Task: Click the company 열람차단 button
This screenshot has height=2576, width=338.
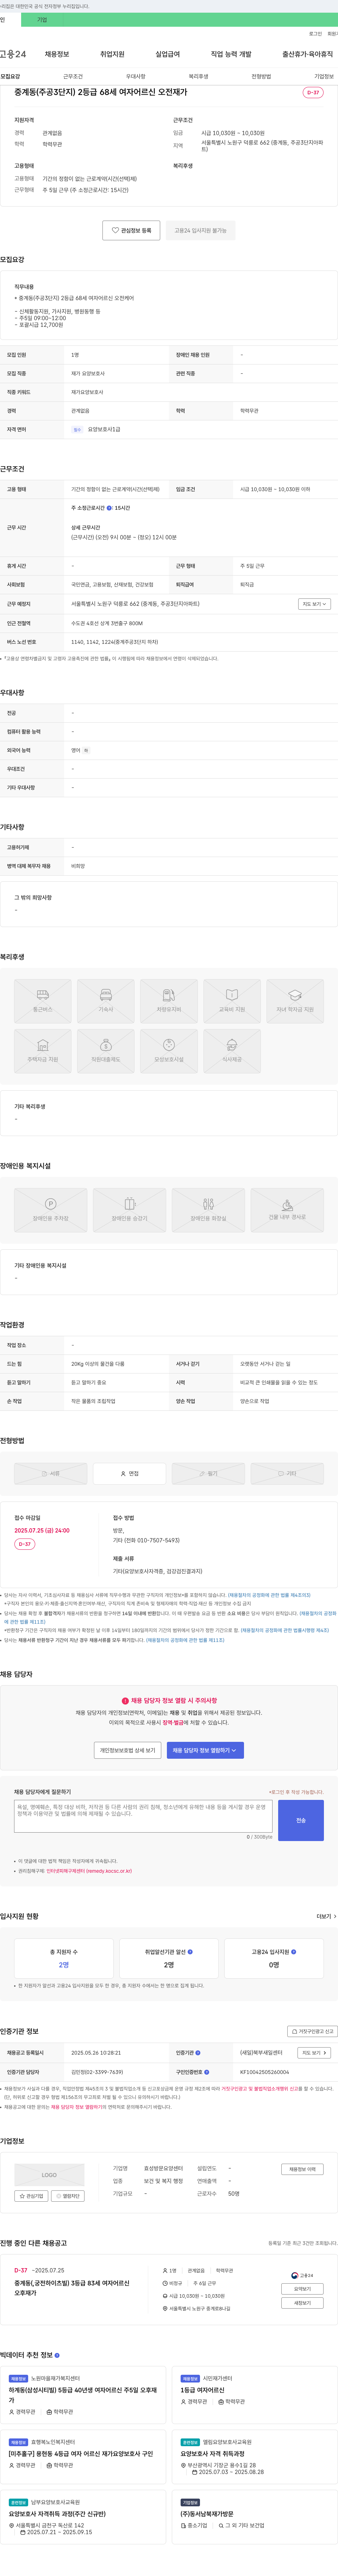Action: click(68, 2196)
